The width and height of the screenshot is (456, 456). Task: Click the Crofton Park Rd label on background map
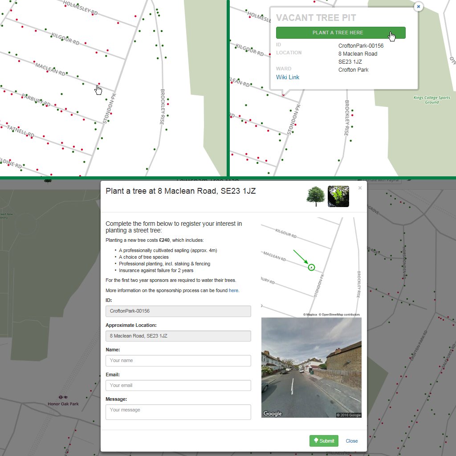tap(419, 346)
